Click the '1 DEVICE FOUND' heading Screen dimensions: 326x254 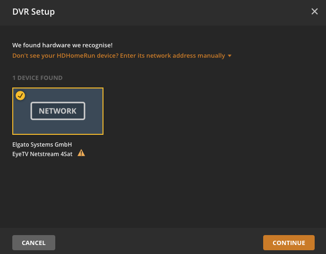click(x=37, y=78)
